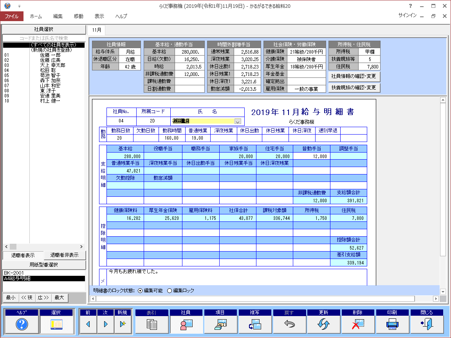451x338 pixels.
Task: Open quick access toolbar customize arrow
Action: pos(19,6)
